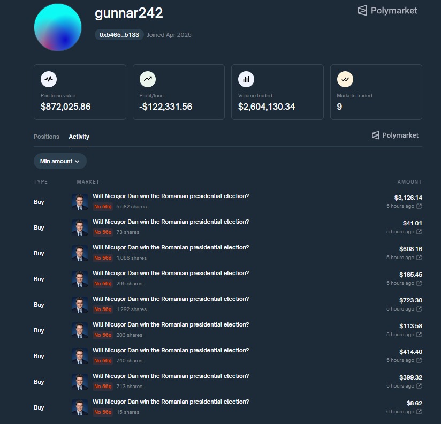
Task: Open the market title on the $41.01 row
Action: click(171, 222)
